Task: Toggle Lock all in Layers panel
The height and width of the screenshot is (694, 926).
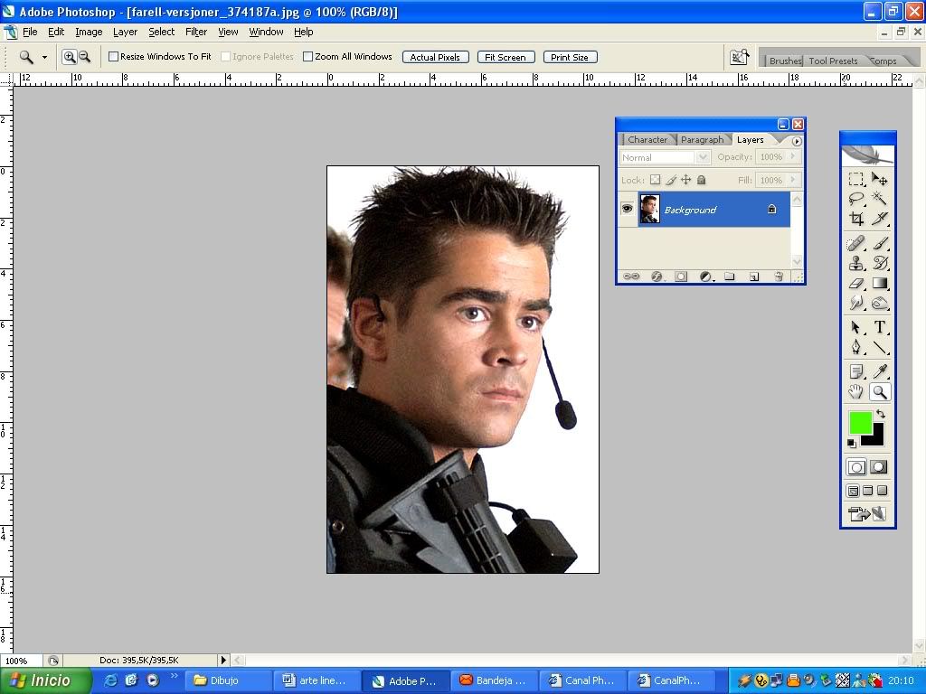Action: (x=701, y=180)
